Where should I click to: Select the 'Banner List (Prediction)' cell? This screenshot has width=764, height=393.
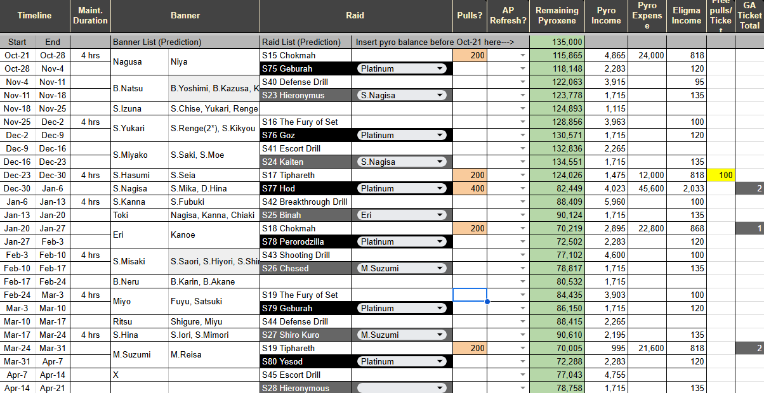(185, 42)
